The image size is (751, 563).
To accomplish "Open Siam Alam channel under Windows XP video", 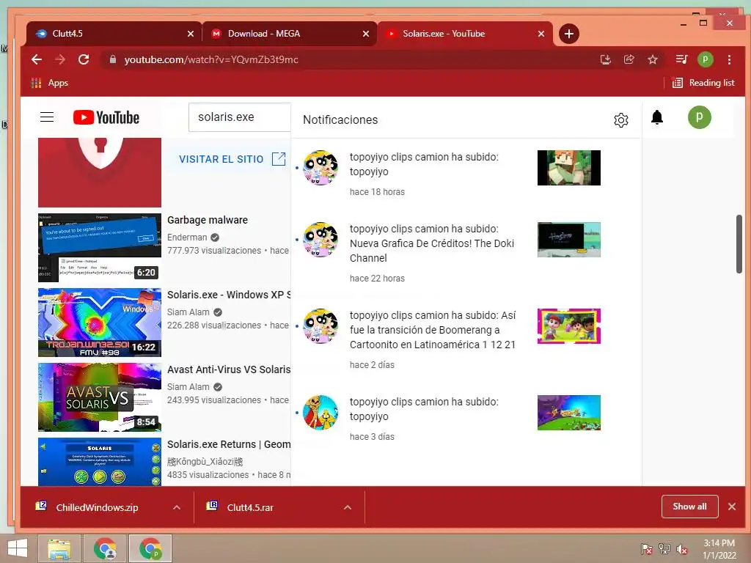I will point(188,312).
